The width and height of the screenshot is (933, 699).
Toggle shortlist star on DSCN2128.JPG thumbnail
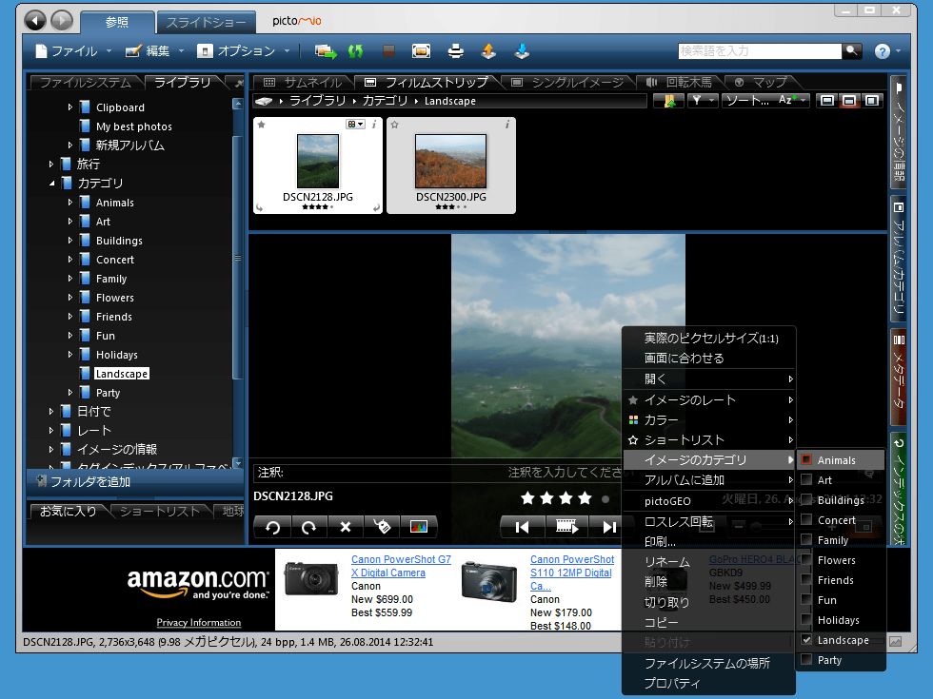click(262, 125)
